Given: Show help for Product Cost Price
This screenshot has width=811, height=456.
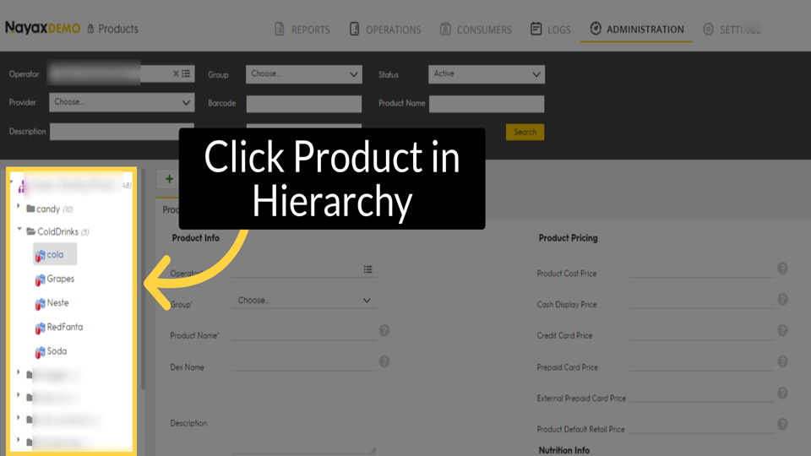Looking at the screenshot, I should [x=782, y=269].
